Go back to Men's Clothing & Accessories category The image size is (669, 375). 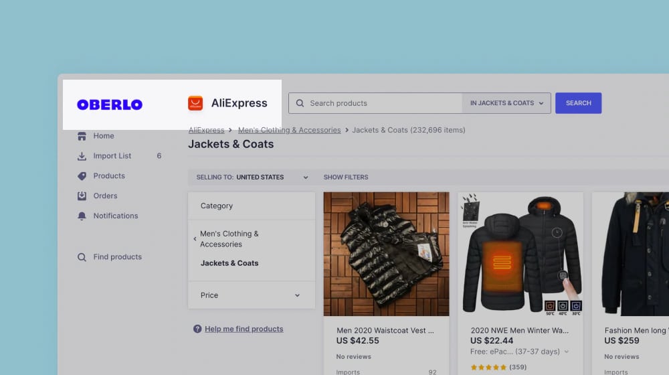(x=229, y=239)
